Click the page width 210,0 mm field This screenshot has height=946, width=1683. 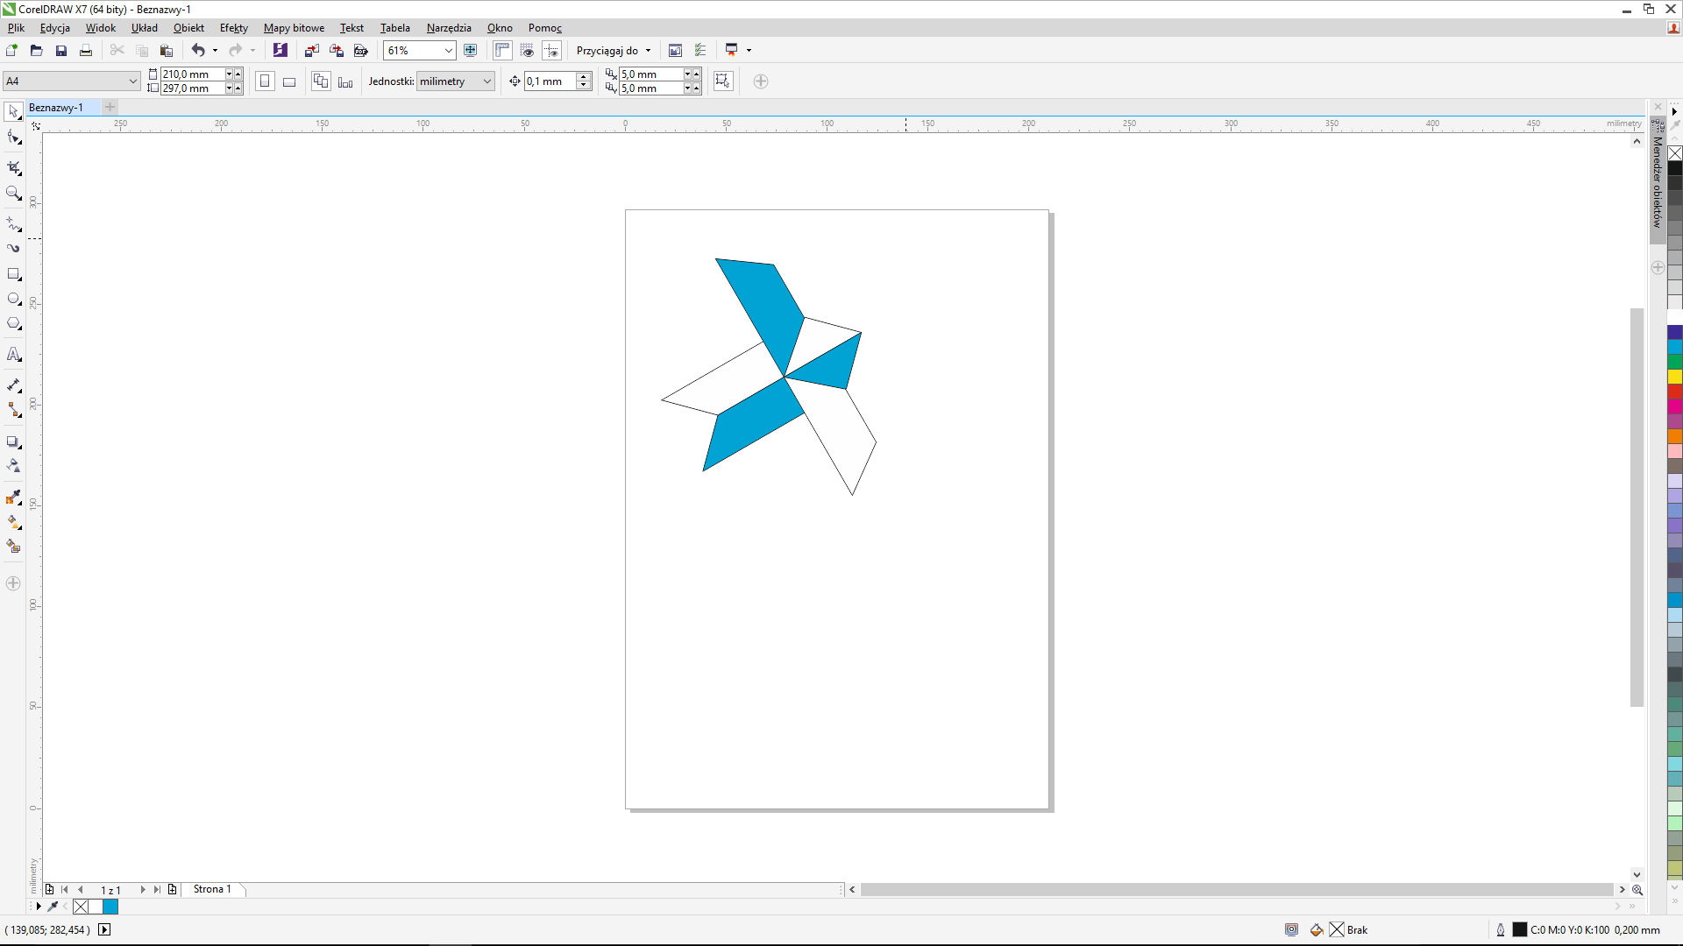point(192,74)
